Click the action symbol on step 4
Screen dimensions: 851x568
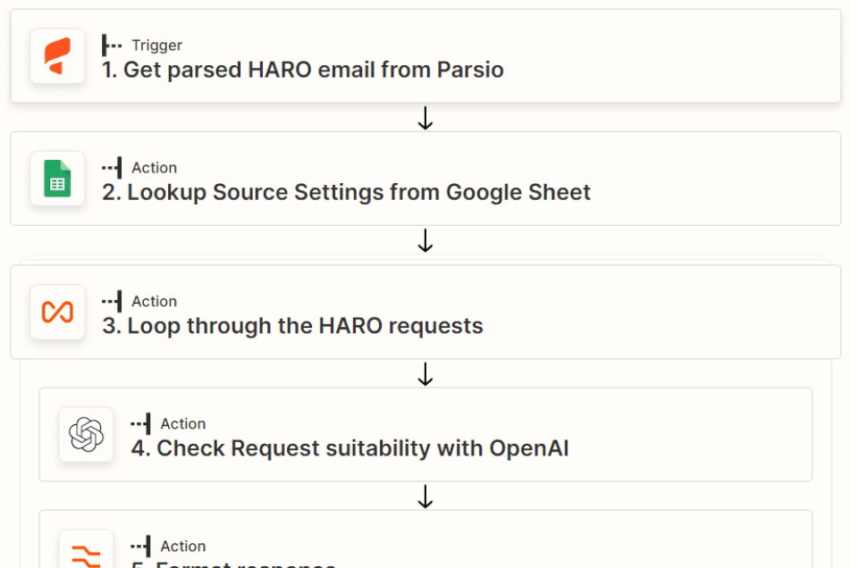pos(140,423)
